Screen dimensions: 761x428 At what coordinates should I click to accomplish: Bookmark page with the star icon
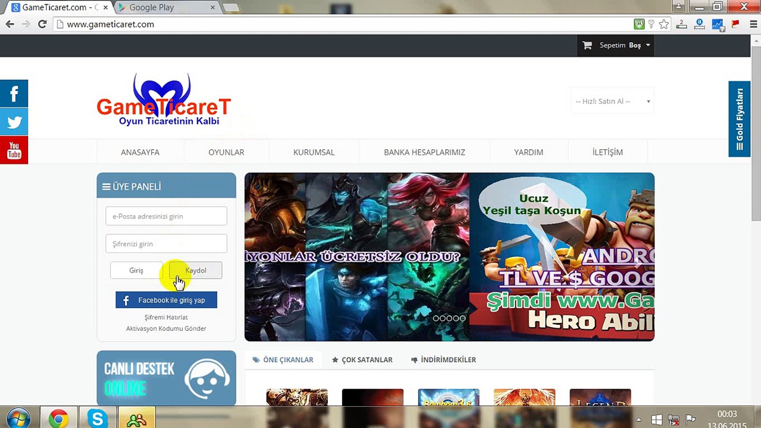tap(663, 24)
